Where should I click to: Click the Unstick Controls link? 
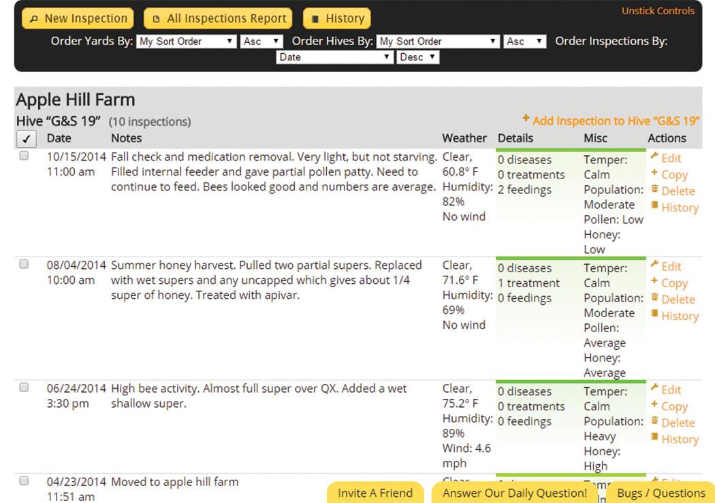coord(658,11)
